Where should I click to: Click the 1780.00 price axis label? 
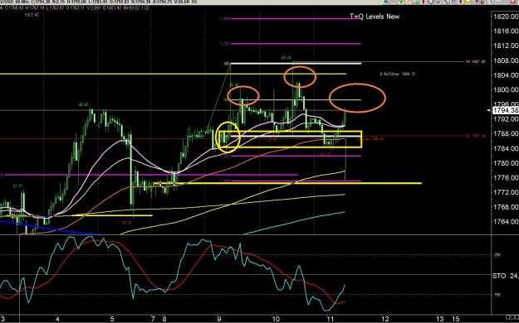(x=506, y=163)
